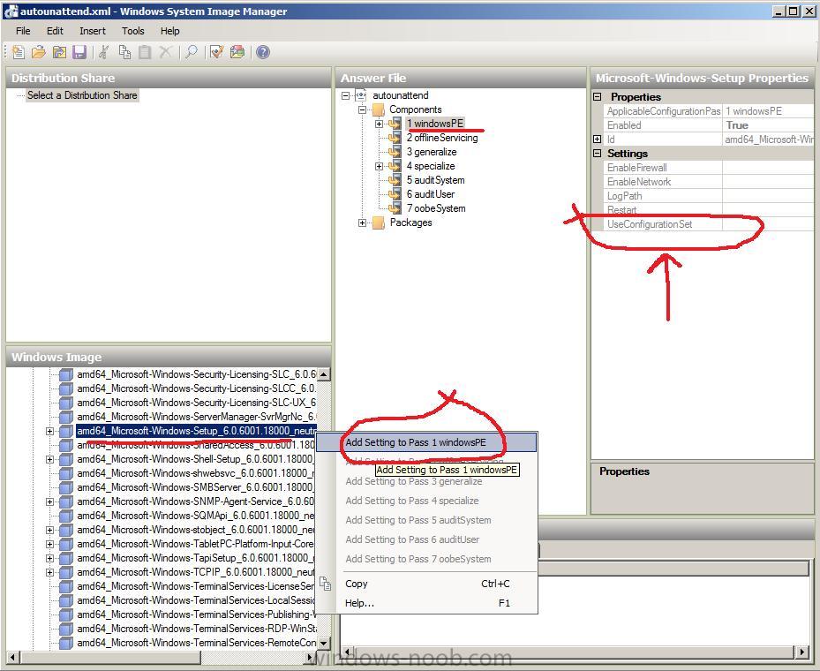Click the Copy icon in context menu
Screen dimensions: 820x671
click(326, 584)
